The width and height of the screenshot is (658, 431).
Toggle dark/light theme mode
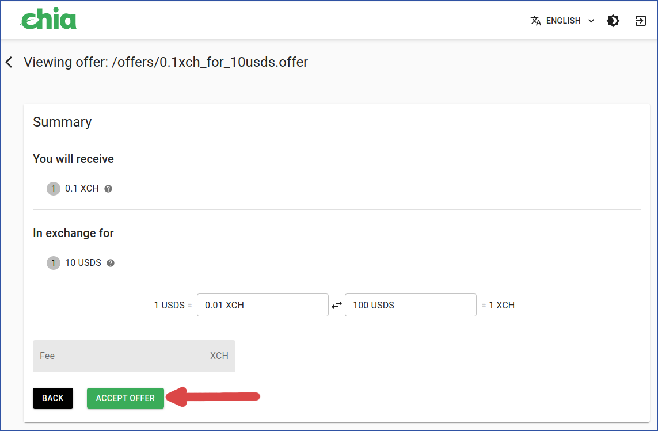613,21
